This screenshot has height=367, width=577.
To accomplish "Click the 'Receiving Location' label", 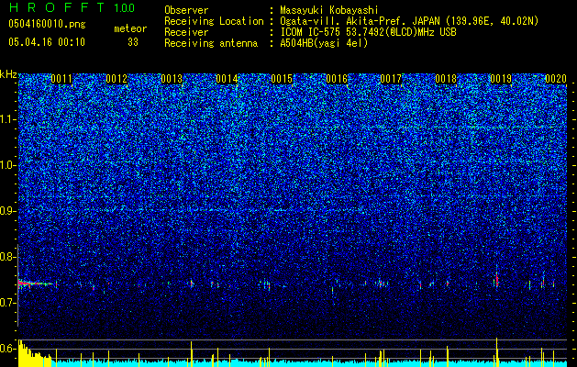I will point(214,21).
